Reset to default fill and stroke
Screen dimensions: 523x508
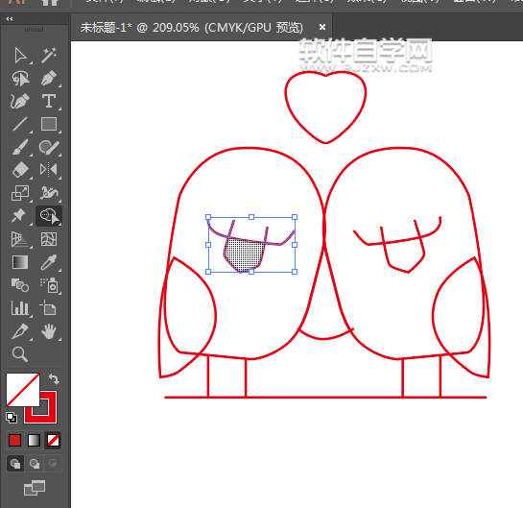click(x=12, y=417)
